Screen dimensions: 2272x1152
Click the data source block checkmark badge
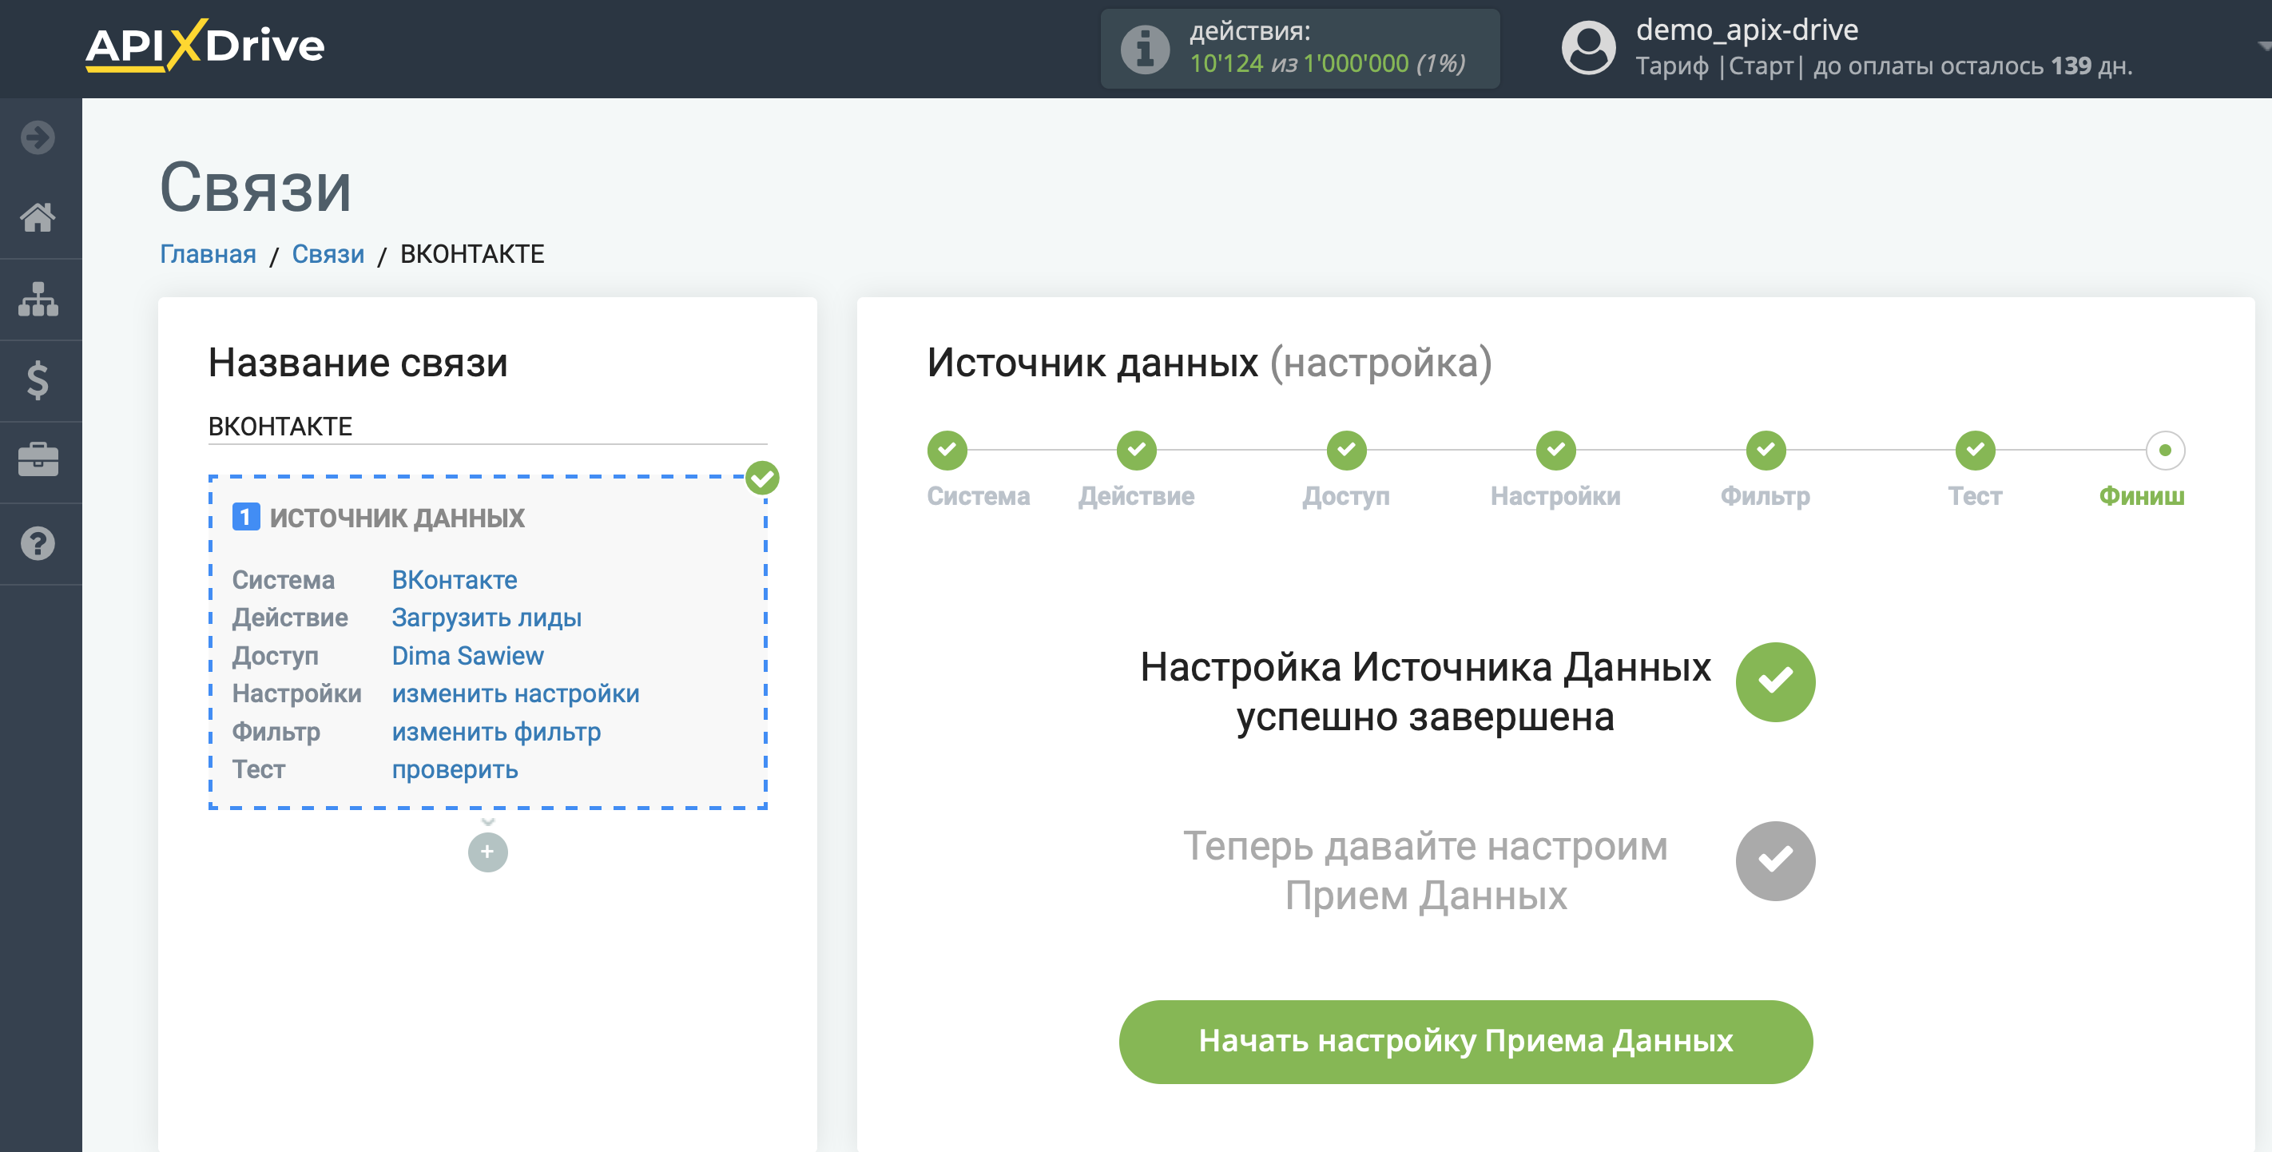762,478
